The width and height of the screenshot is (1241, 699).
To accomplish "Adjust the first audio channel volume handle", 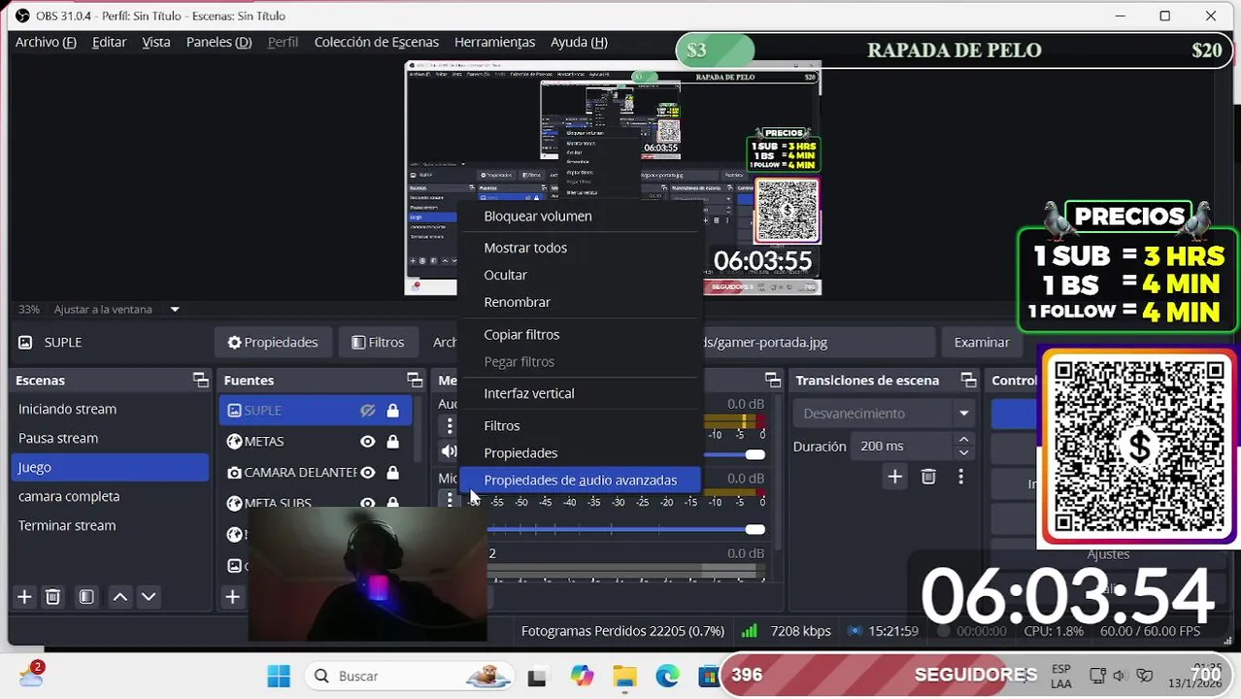I will (x=755, y=454).
